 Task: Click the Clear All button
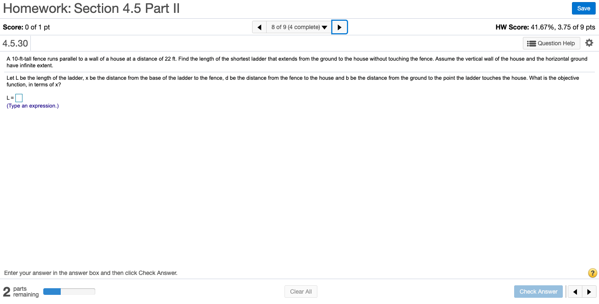(x=301, y=292)
